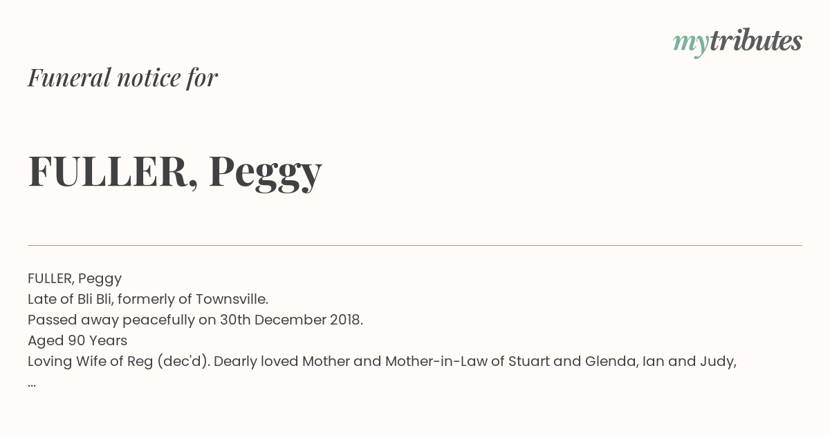
Task: Select the small "FULLER, Peggy" first text line
Action: (75, 278)
